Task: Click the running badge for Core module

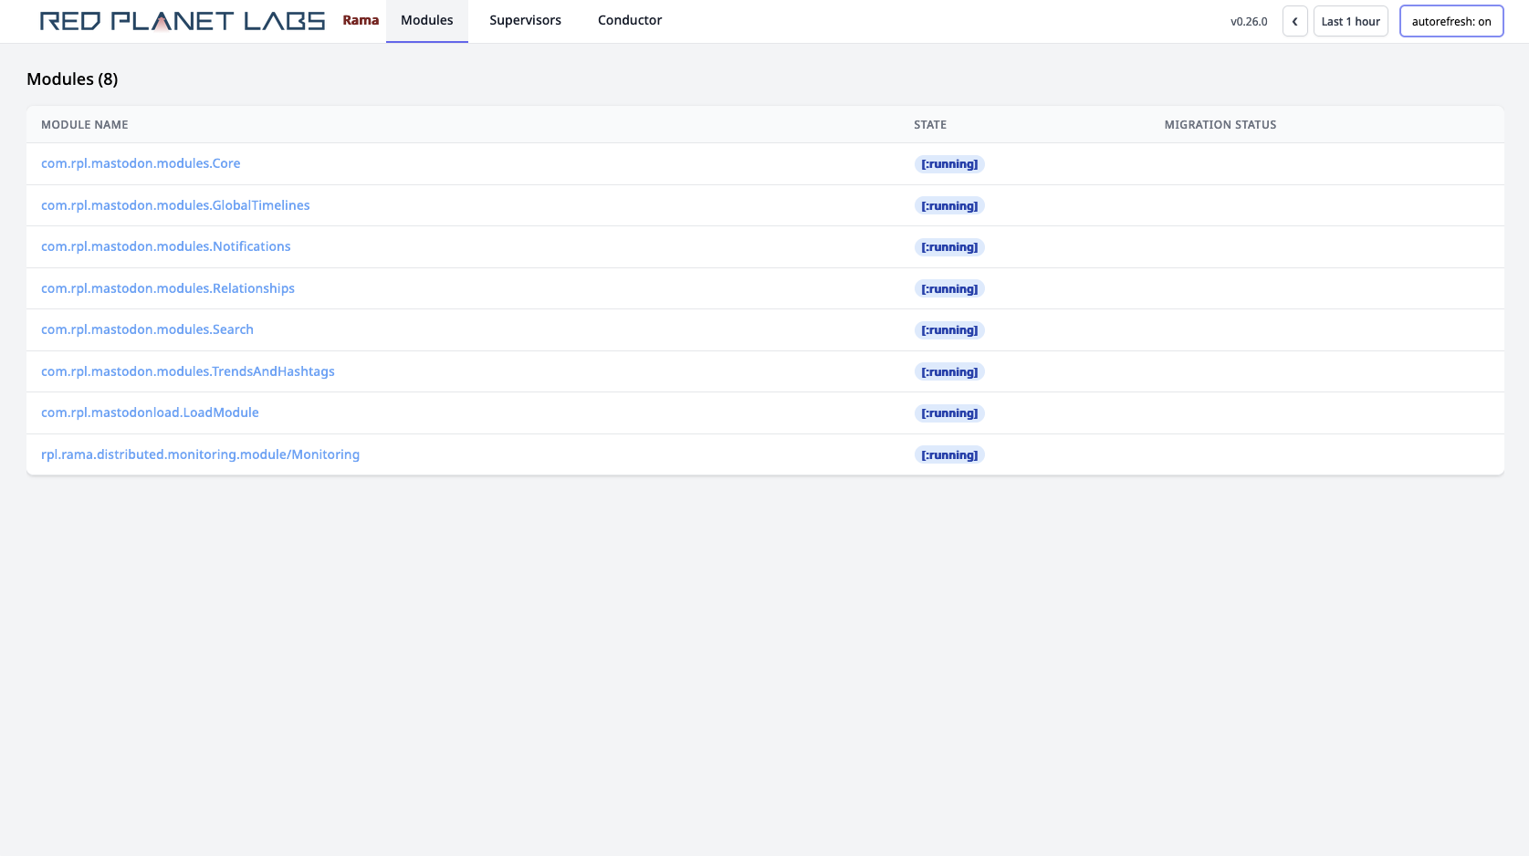Action: coord(949,164)
